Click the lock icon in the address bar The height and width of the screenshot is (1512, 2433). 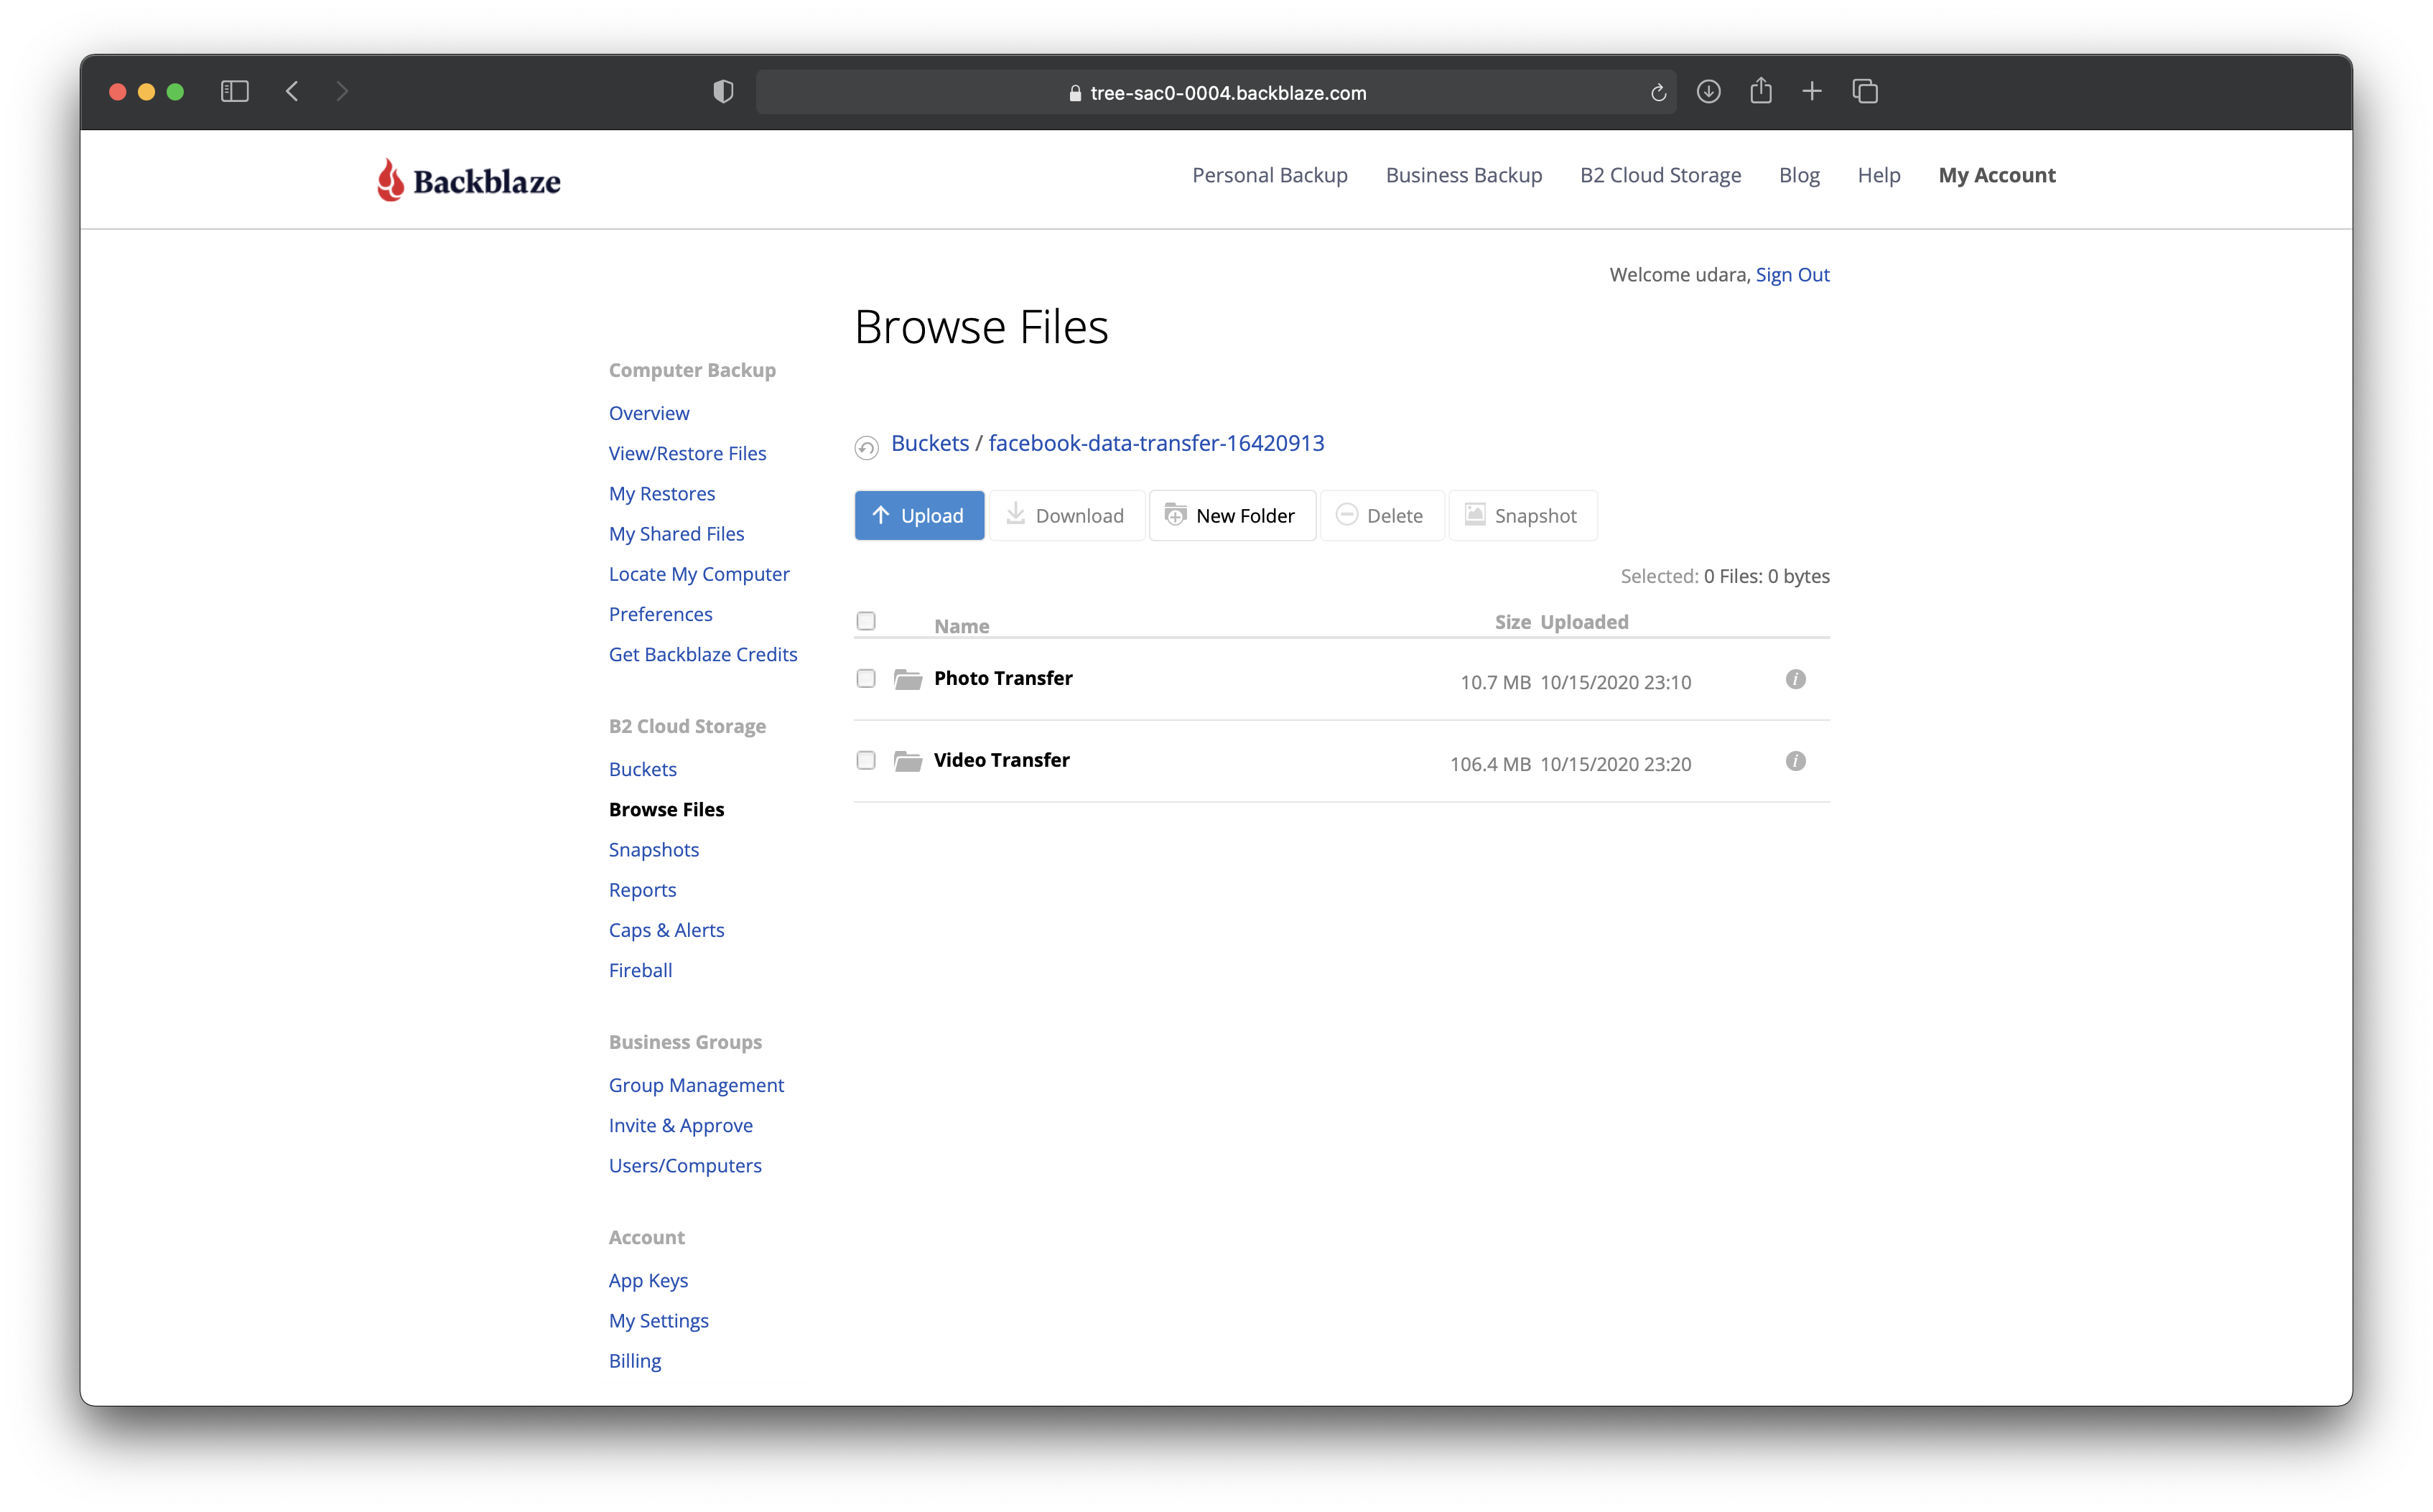[1075, 93]
